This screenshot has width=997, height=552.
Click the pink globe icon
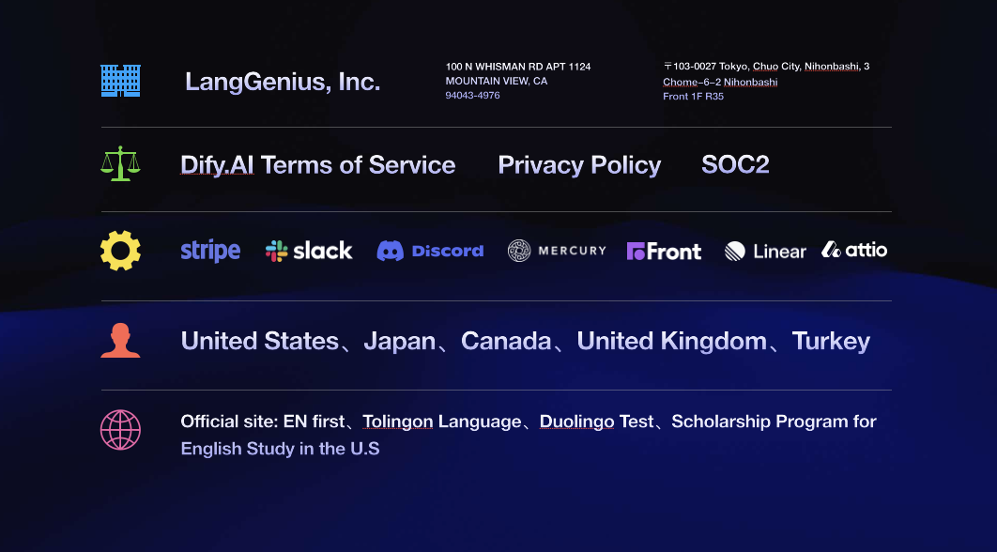point(120,430)
